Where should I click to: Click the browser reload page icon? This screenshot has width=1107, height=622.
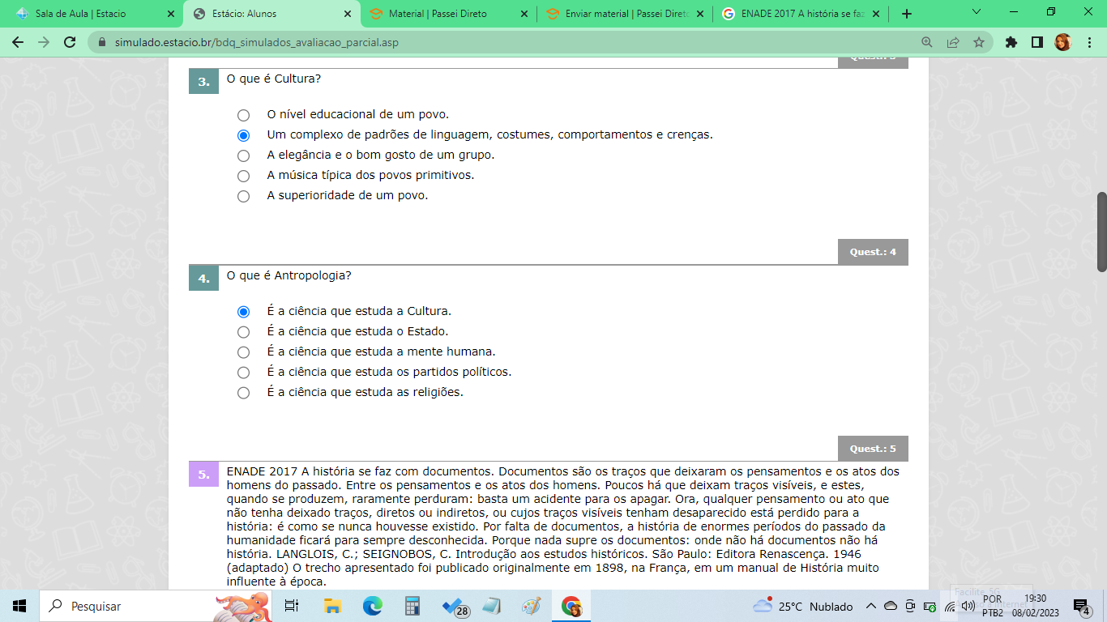(70, 43)
